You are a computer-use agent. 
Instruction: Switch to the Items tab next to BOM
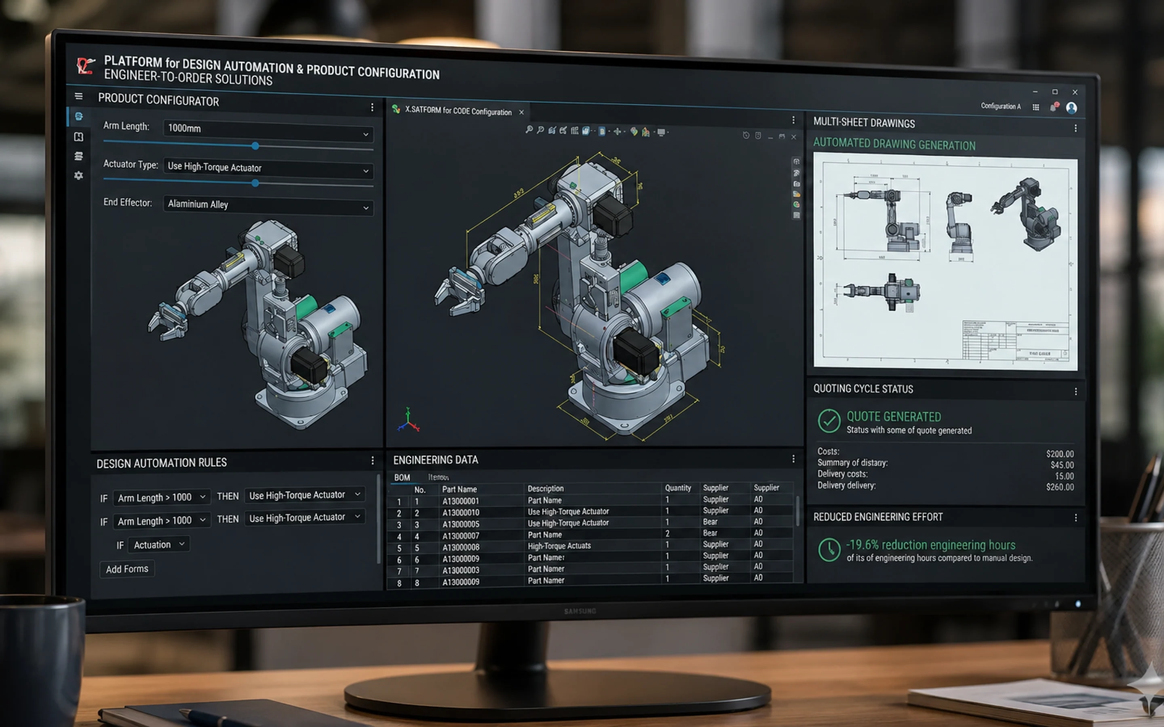tap(438, 477)
